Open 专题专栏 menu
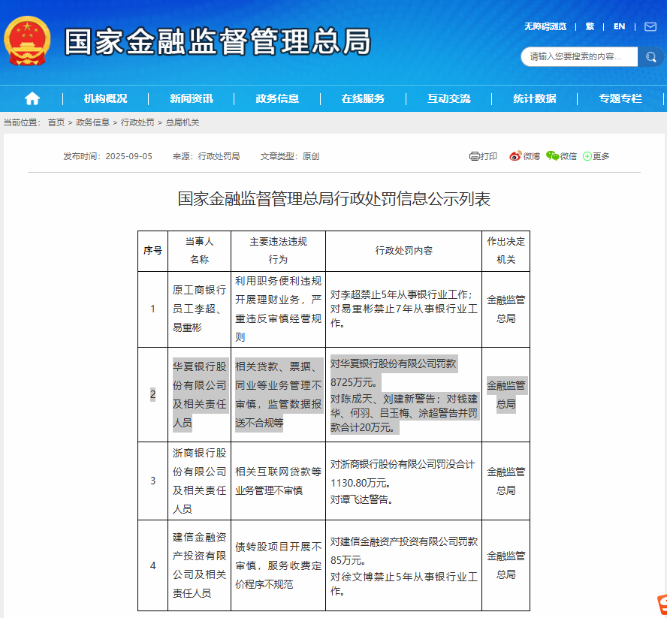667x618 pixels. [x=620, y=98]
